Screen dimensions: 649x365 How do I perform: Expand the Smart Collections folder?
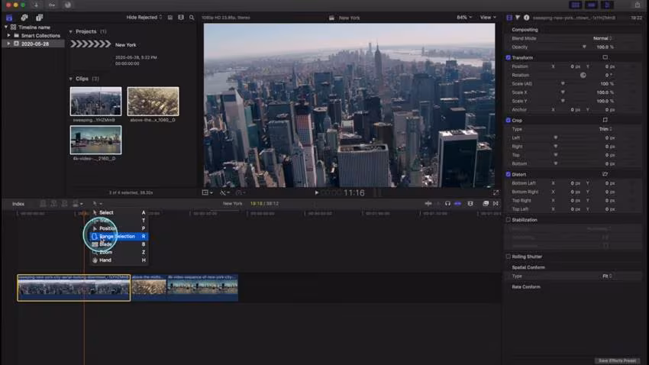pyautogui.click(x=8, y=36)
